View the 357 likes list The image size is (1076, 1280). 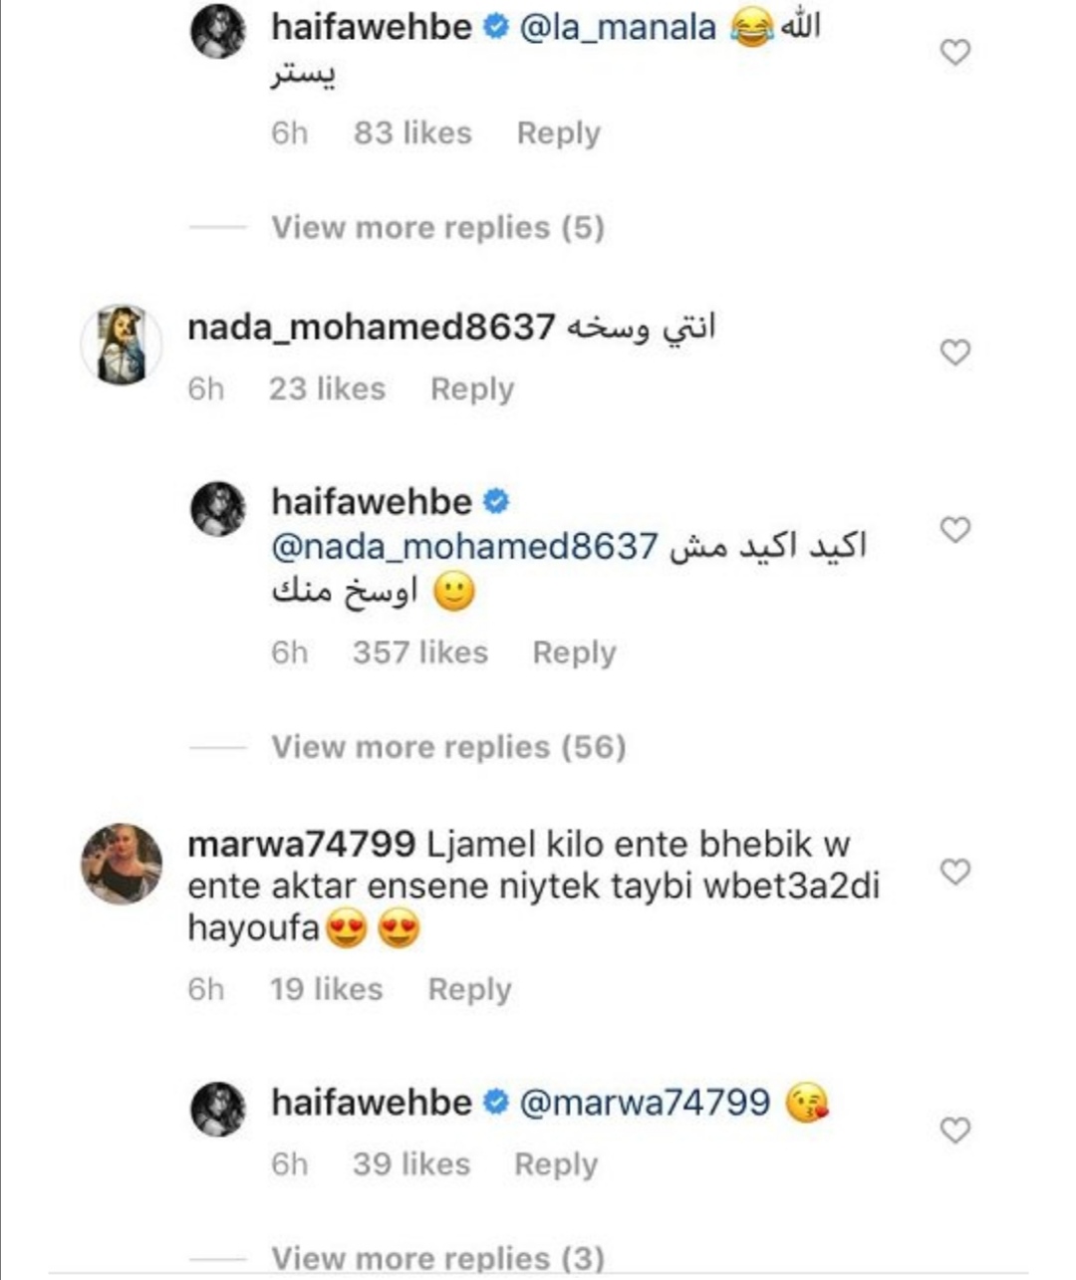pos(420,652)
